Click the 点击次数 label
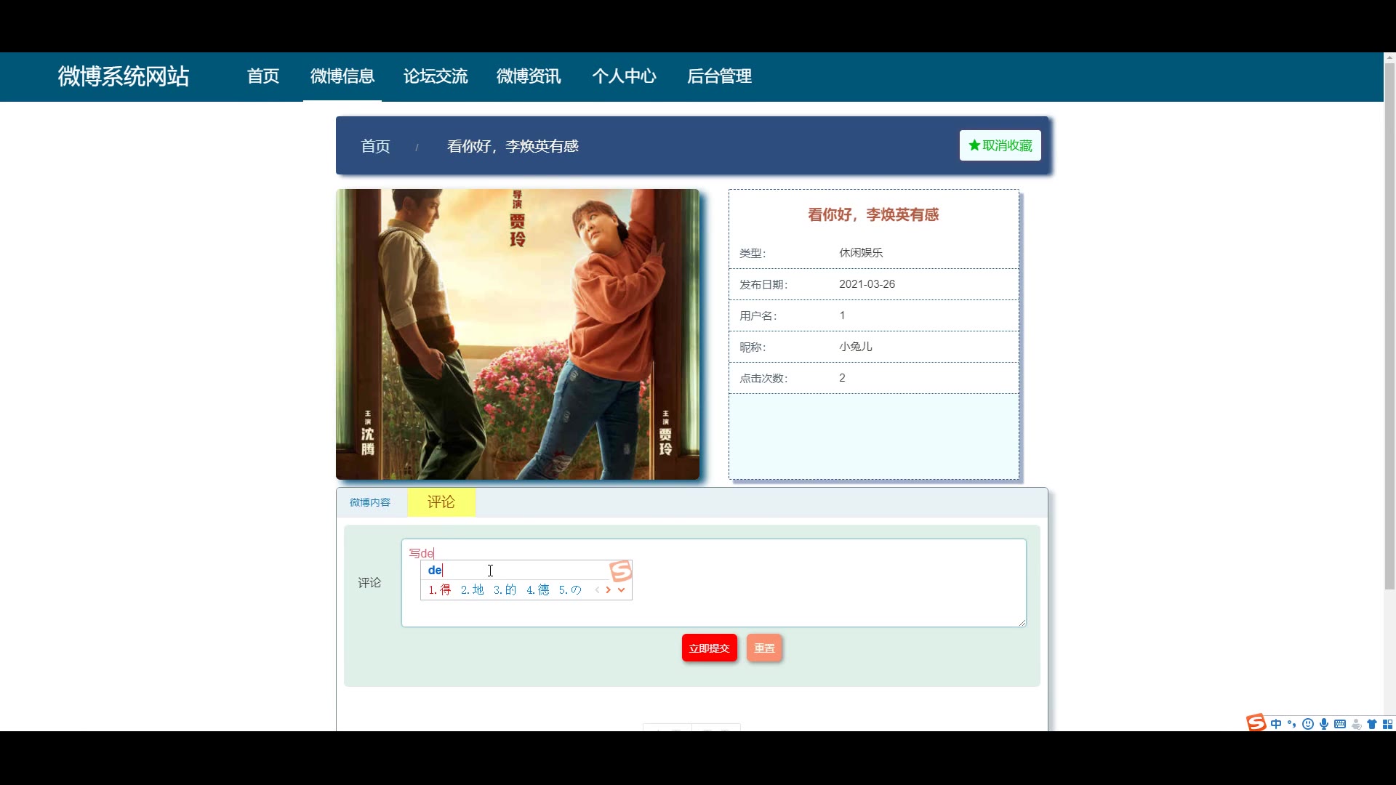 tap(763, 378)
